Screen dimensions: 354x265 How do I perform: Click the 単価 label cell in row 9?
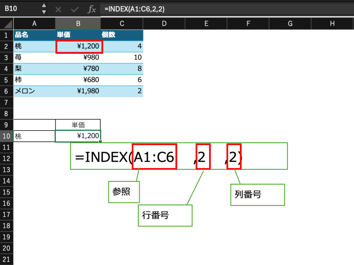(x=78, y=125)
